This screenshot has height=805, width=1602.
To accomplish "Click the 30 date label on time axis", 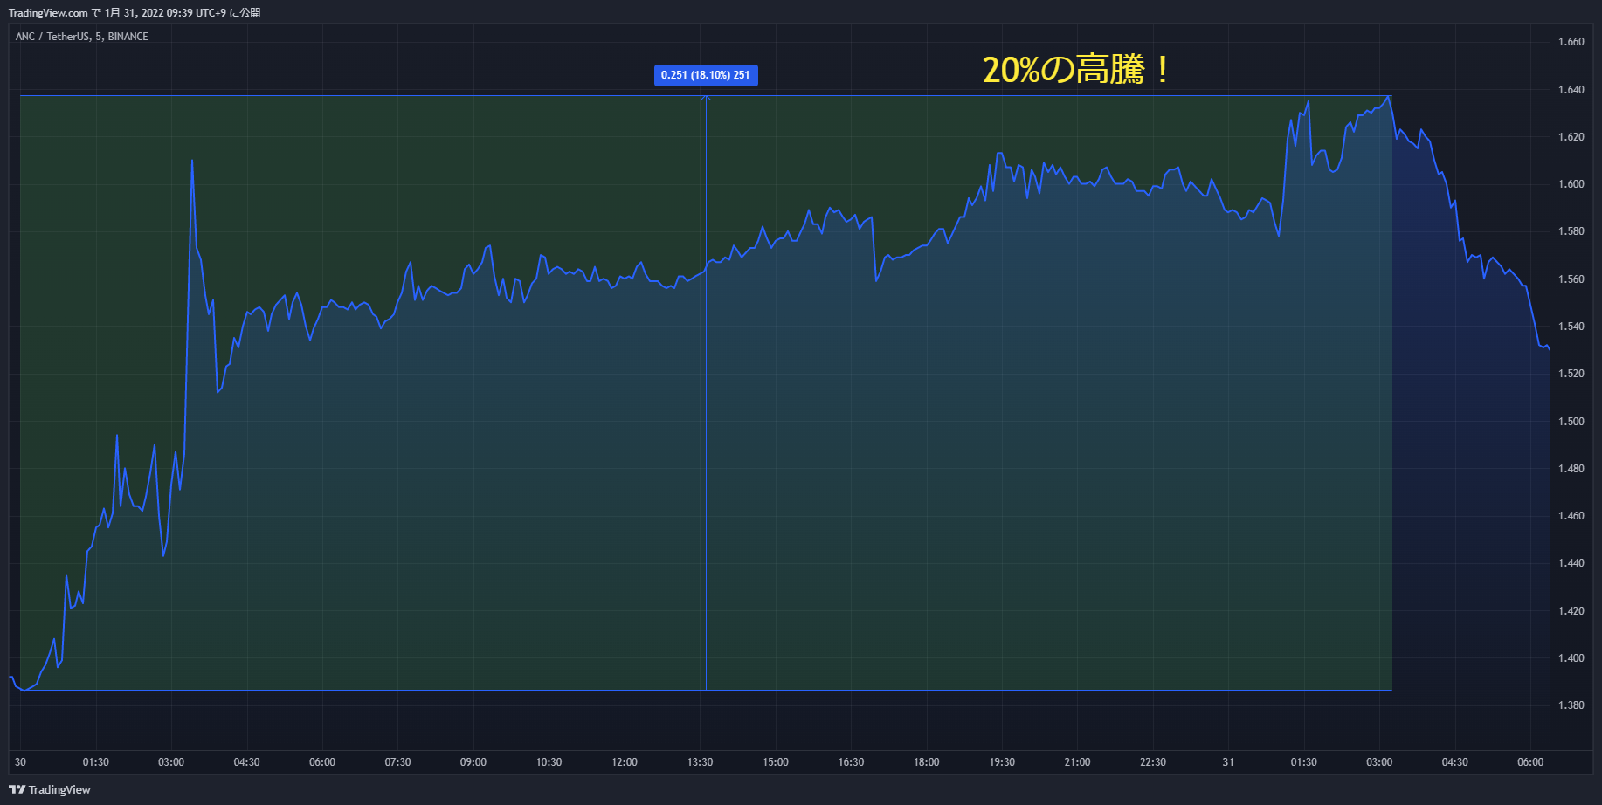I will (x=21, y=762).
